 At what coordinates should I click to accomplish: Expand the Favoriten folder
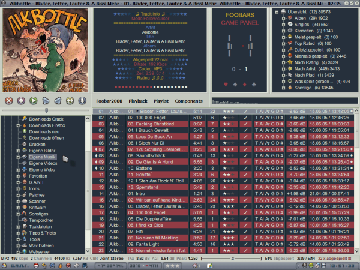point(18,176)
